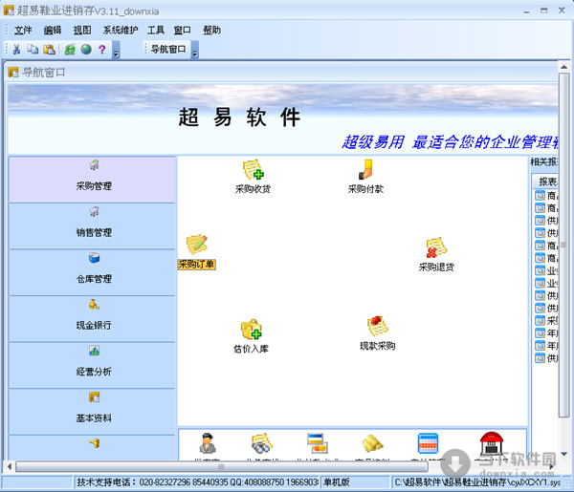Click the binoculars document icon in bottom row
Viewport: 574px width, 492px height.
click(x=261, y=443)
